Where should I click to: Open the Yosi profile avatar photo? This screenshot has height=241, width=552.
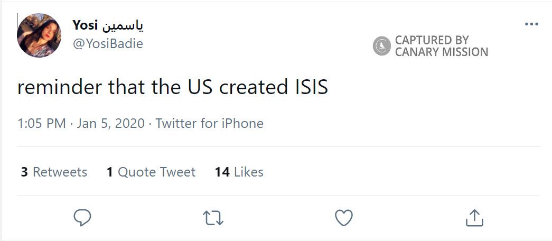click(39, 35)
